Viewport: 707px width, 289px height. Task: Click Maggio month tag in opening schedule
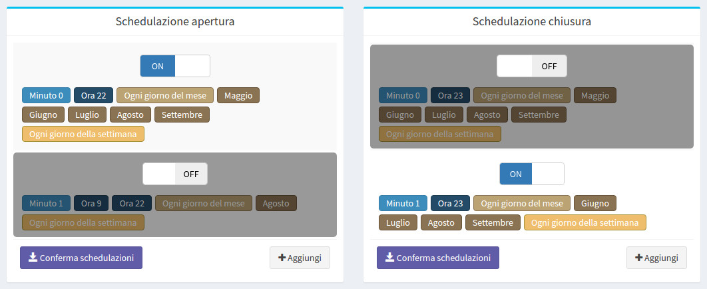238,95
